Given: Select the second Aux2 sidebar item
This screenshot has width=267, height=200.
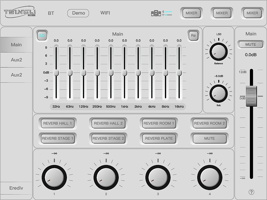Looking at the screenshot, I should (16, 75).
